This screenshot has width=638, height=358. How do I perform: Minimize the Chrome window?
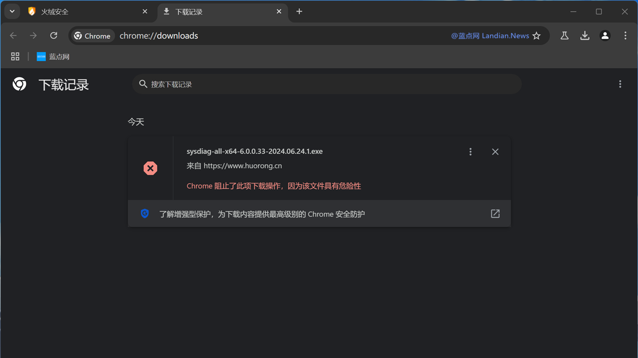click(573, 11)
